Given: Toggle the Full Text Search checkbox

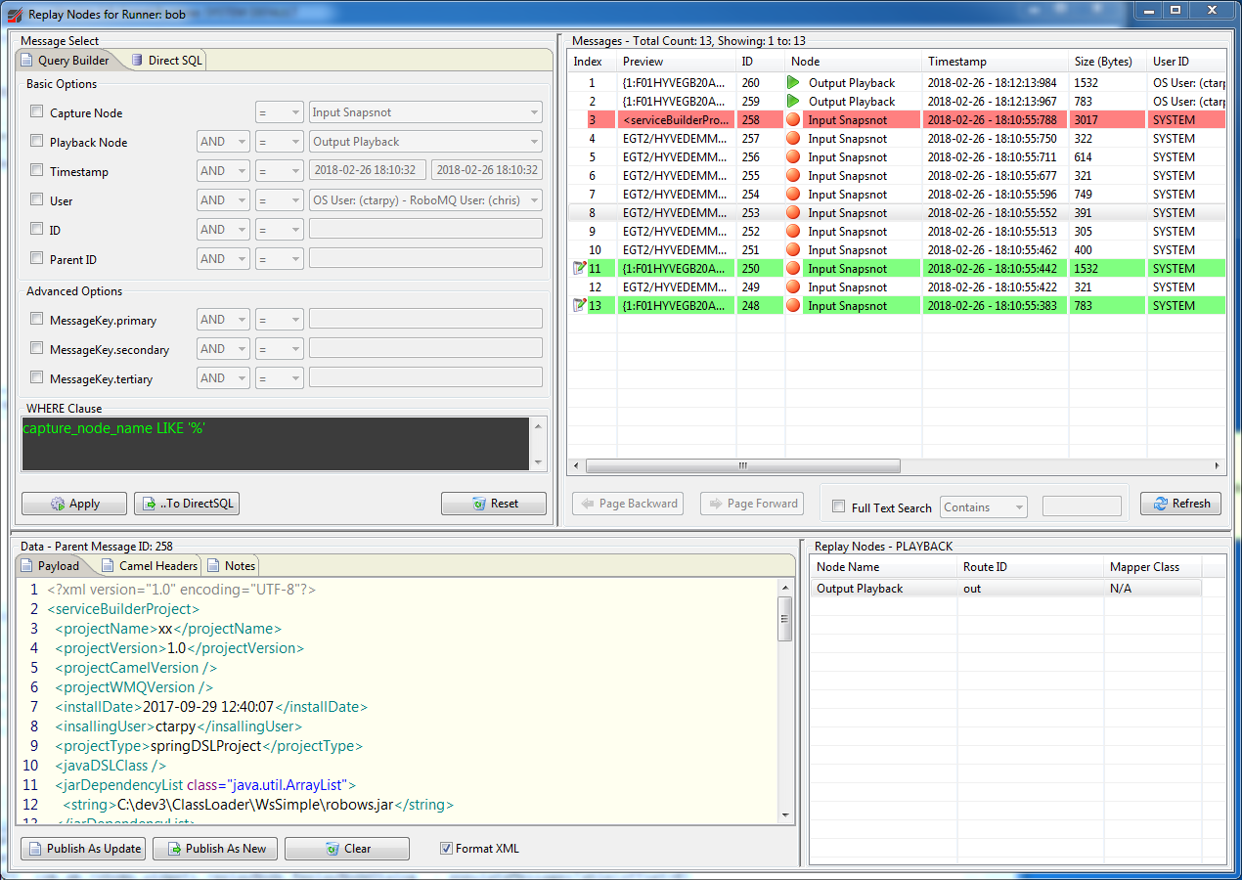Looking at the screenshot, I should [x=838, y=507].
